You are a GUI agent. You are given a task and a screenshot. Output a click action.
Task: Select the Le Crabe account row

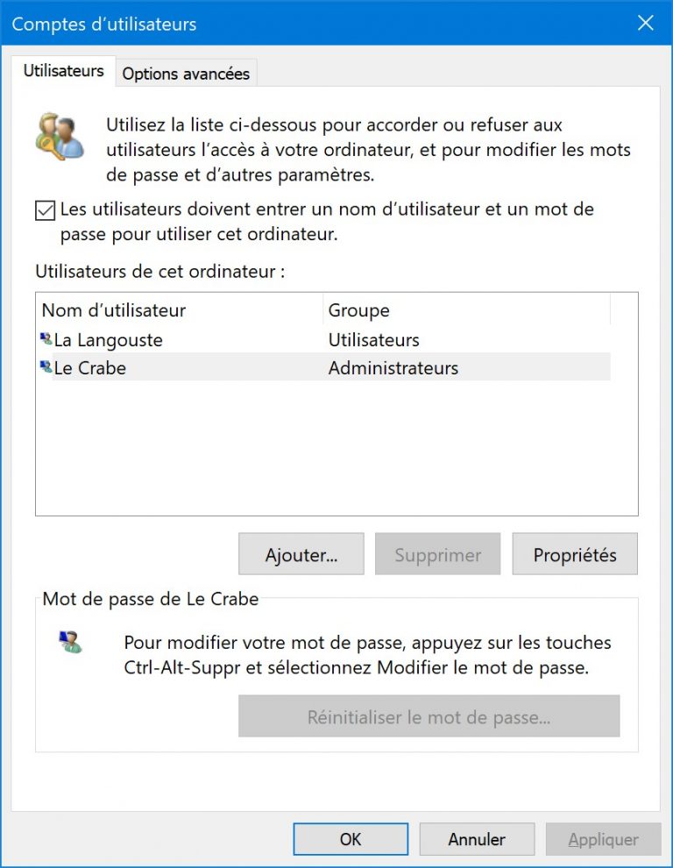pyautogui.click(x=175, y=368)
